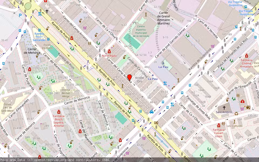Click the first-aid icon right of Sant Ambròs
Viewport: 259px width, 162px height.
pos(243,101)
